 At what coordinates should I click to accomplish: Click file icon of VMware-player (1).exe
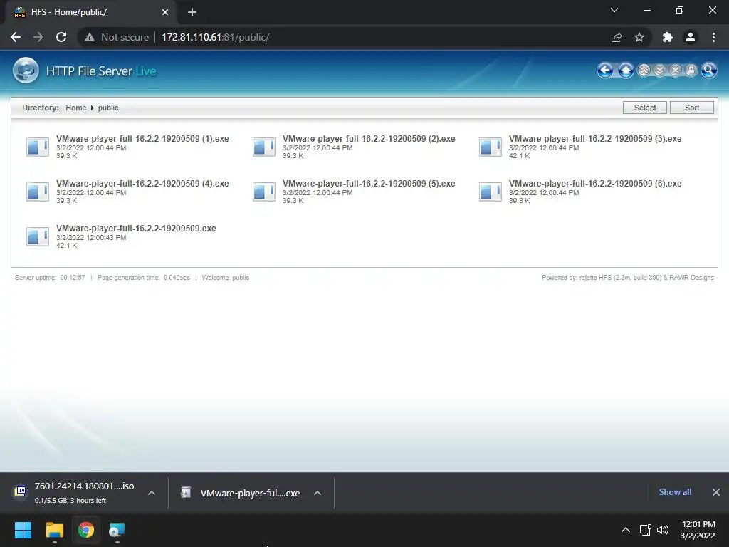[x=37, y=147]
